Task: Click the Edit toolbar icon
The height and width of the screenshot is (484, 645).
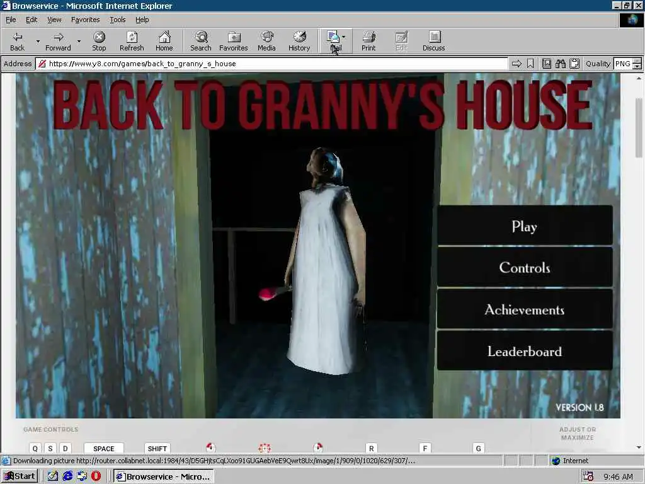Action: 401,37
